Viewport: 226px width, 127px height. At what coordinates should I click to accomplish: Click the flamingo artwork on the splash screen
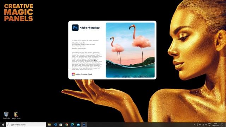130,50
